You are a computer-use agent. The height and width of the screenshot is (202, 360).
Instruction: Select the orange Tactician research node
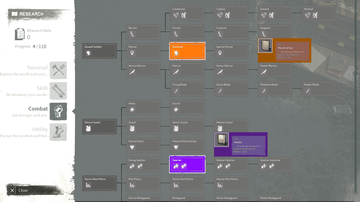[x=187, y=51]
